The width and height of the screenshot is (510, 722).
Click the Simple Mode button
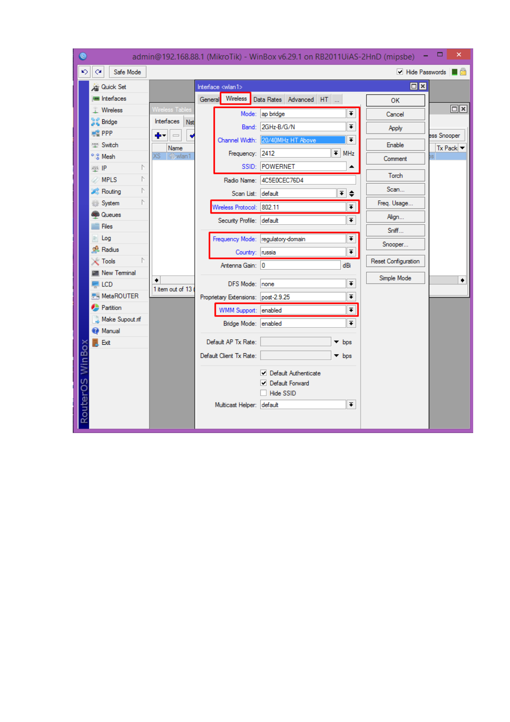point(395,278)
